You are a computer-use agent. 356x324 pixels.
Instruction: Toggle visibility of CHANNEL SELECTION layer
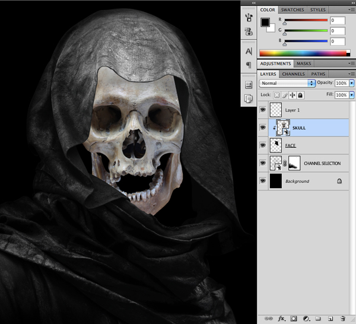coord(263,163)
